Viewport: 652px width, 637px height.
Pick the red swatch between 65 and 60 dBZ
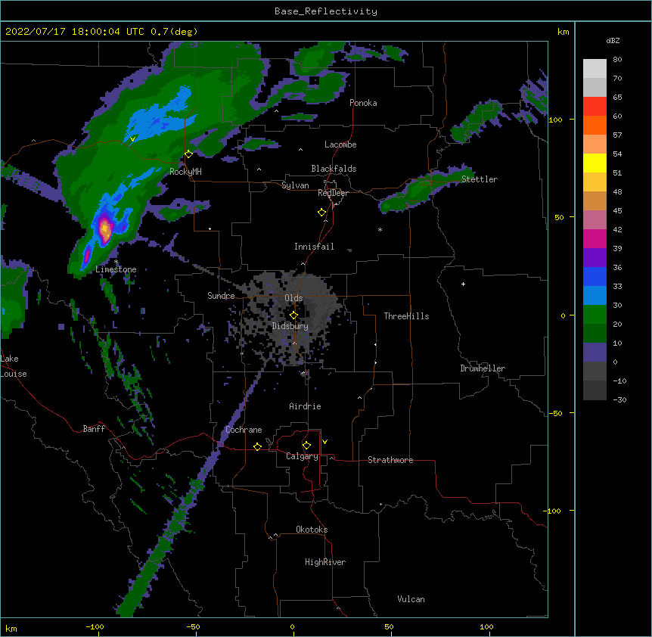tap(595, 107)
